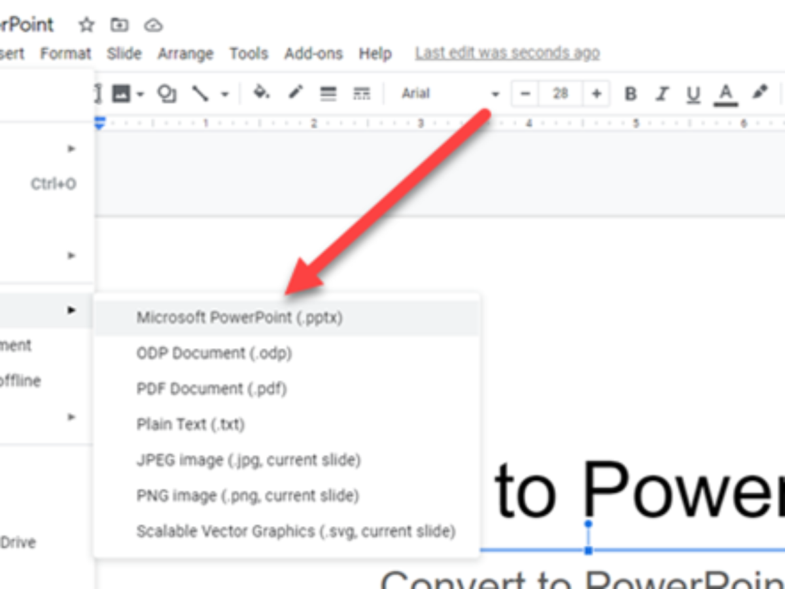Choose the Fill color paint bucket

262,93
